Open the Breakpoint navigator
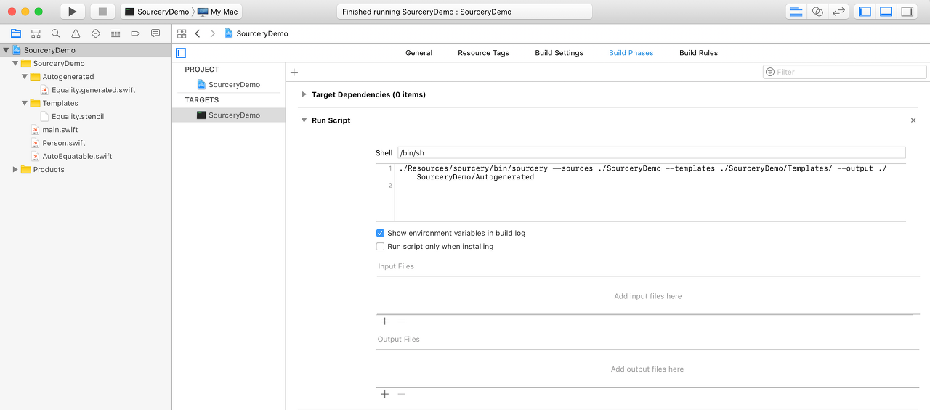 coord(135,33)
